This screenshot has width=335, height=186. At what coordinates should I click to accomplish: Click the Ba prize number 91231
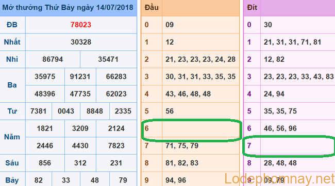[x=80, y=77]
